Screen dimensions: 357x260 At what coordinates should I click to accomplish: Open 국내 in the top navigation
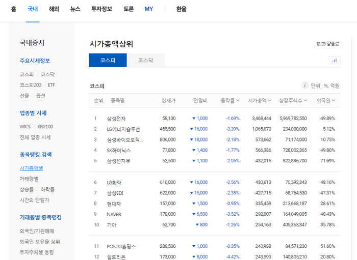pos(33,9)
